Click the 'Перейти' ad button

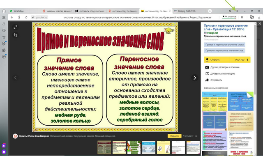pyautogui.click(x=174, y=136)
